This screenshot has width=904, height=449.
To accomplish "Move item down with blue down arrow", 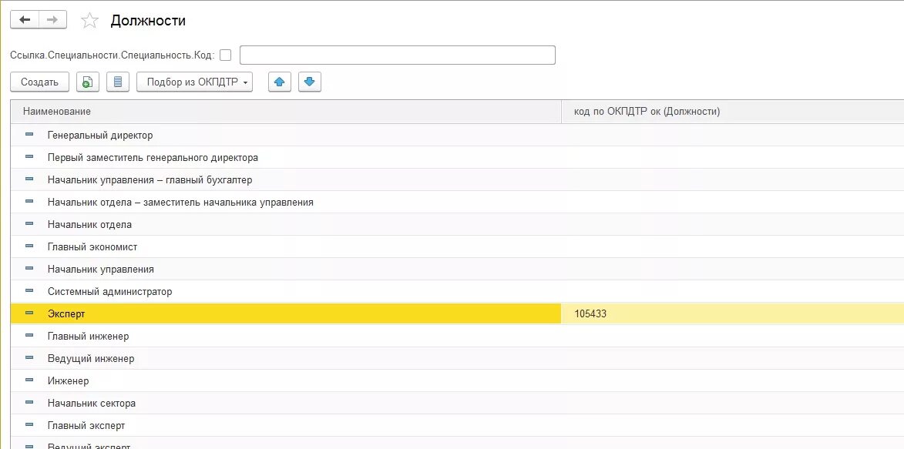I will pyautogui.click(x=310, y=82).
